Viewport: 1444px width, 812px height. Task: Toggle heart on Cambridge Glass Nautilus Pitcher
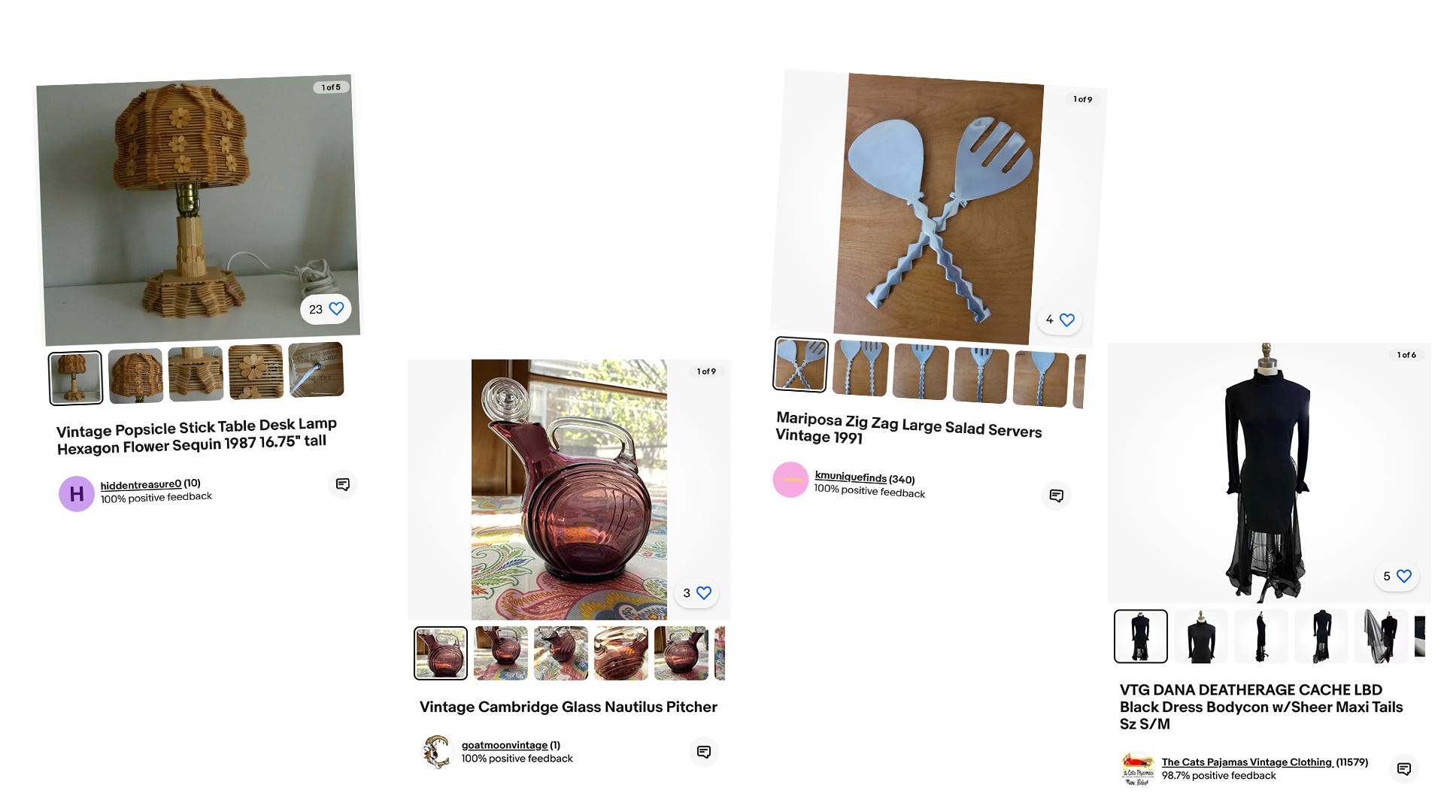704,592
